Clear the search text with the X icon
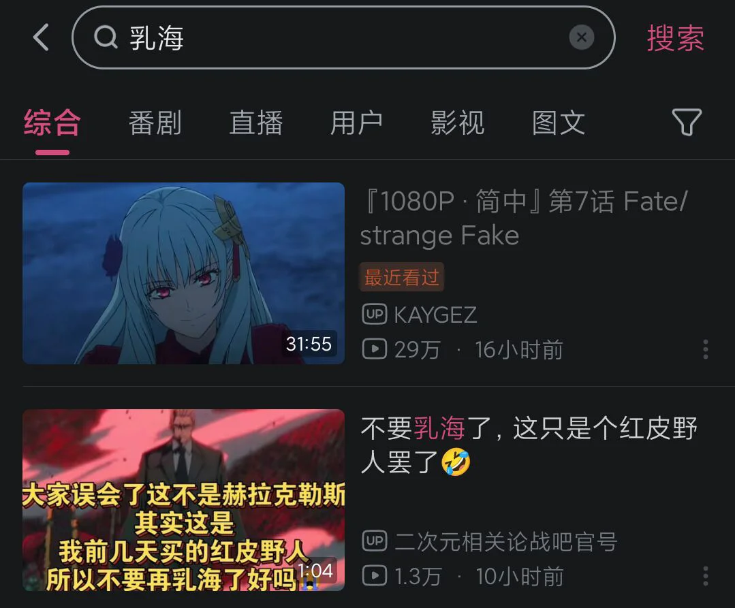The width and height of the screenshot is (735, 608). click(581, 37)
